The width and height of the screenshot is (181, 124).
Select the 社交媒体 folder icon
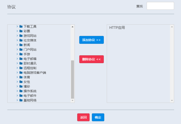point(21,40)
